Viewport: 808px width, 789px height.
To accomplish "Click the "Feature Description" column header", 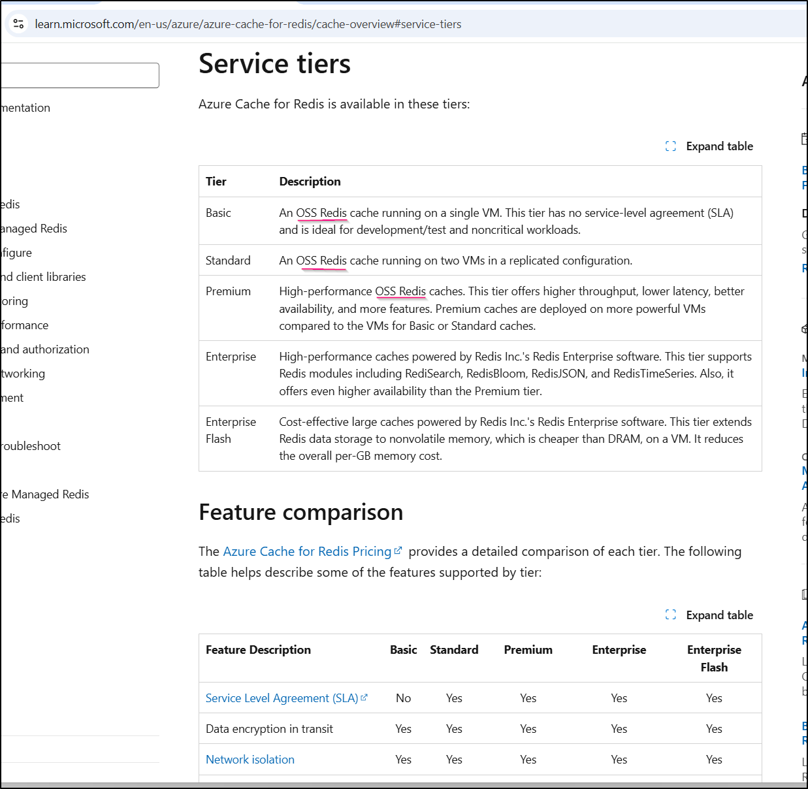I will (x=258, y=650).
